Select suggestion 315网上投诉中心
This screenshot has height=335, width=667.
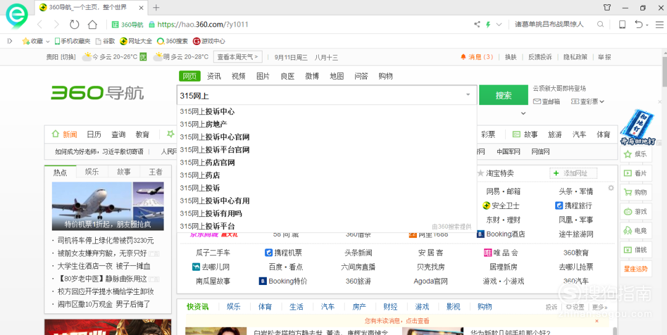point(207,111)
